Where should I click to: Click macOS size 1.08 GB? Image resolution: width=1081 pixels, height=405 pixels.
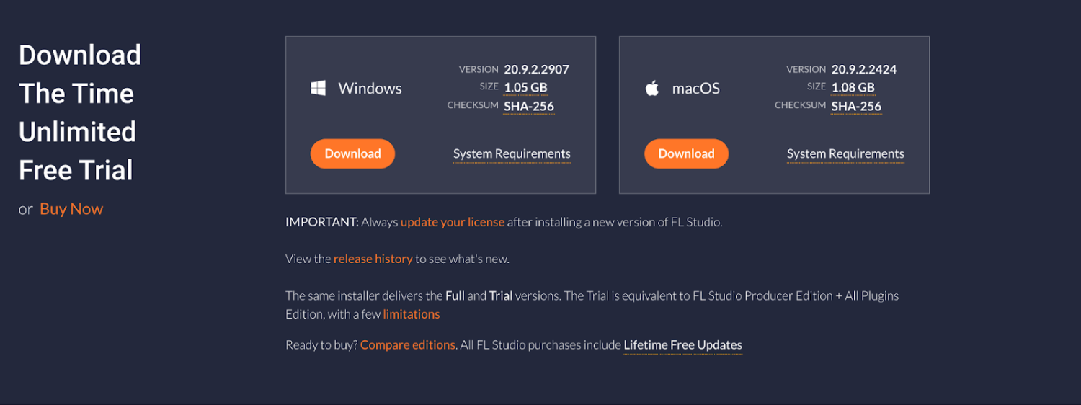coord(853,88)
